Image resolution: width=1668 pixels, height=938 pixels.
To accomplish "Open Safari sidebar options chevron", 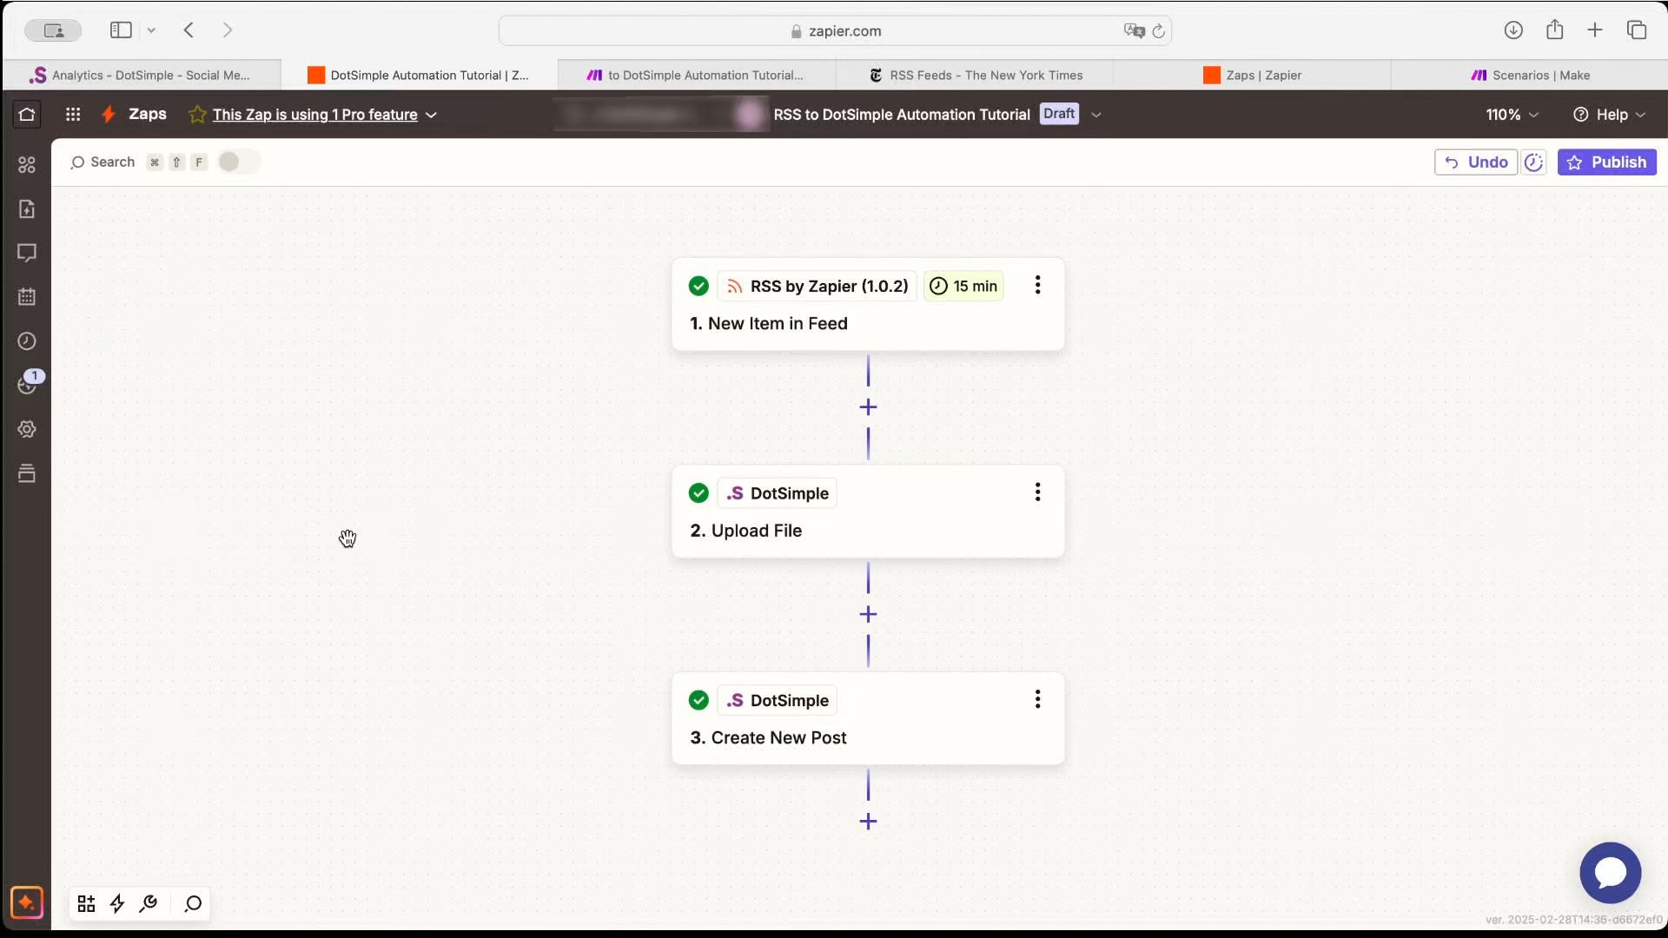I will tap(151, 30).
